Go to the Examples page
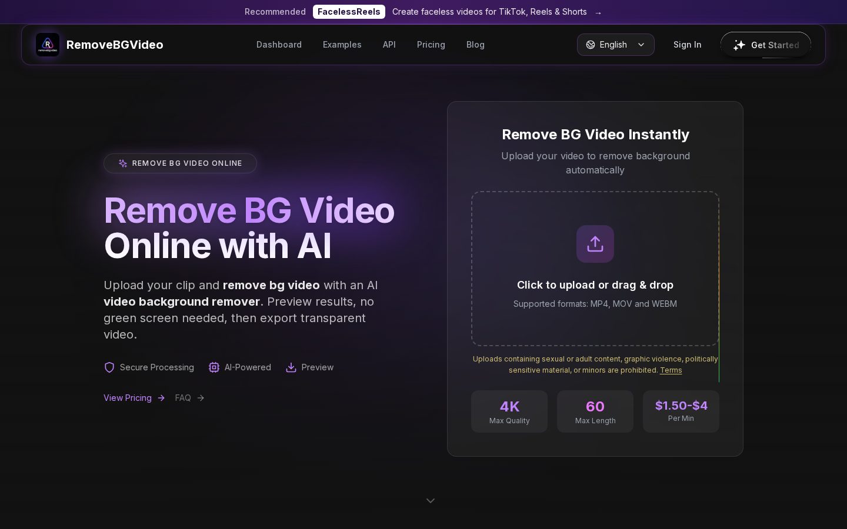847x529 pixels. [342, 45]
